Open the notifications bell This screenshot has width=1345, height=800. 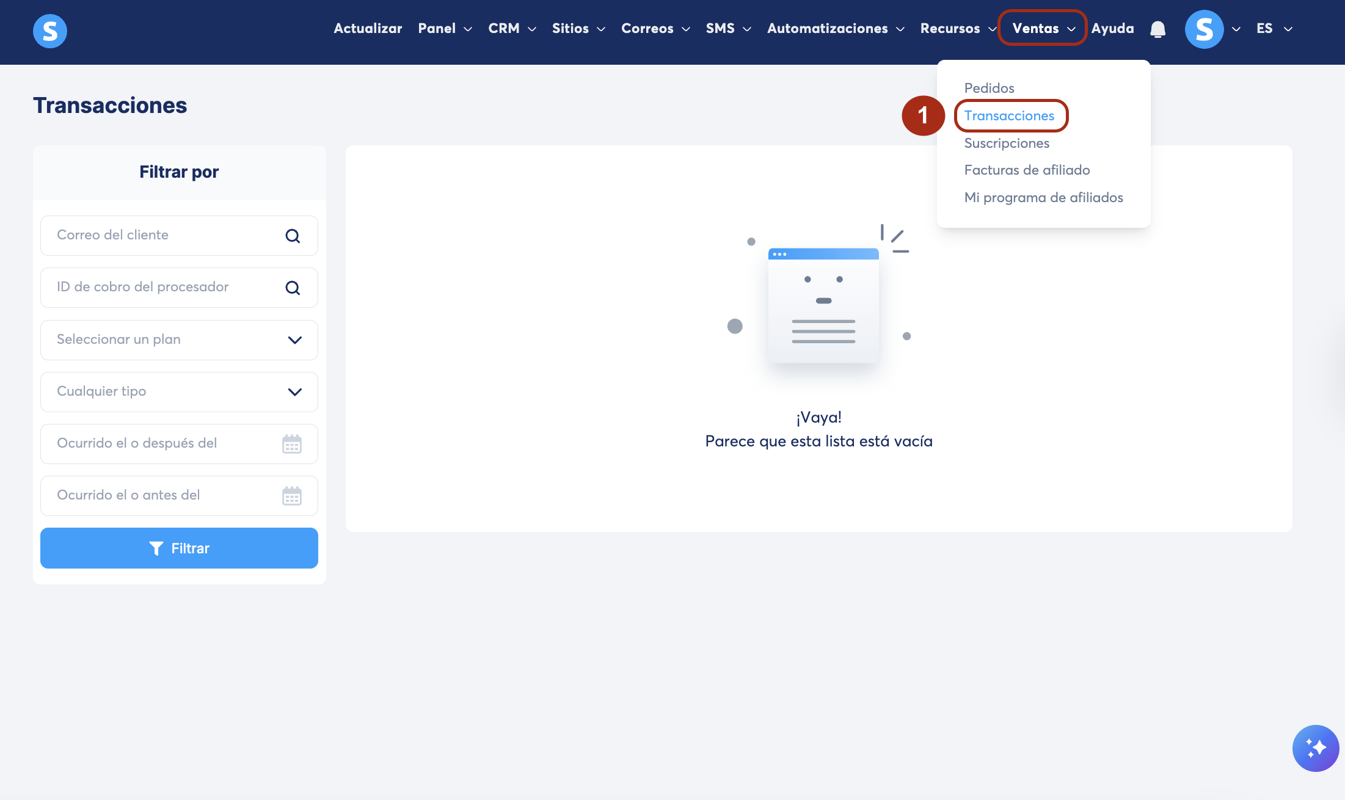pos(1157,29)
